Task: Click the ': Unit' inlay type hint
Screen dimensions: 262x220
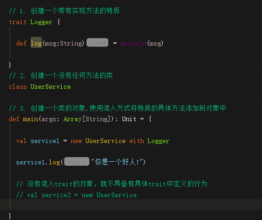Action: pos(97,43)
